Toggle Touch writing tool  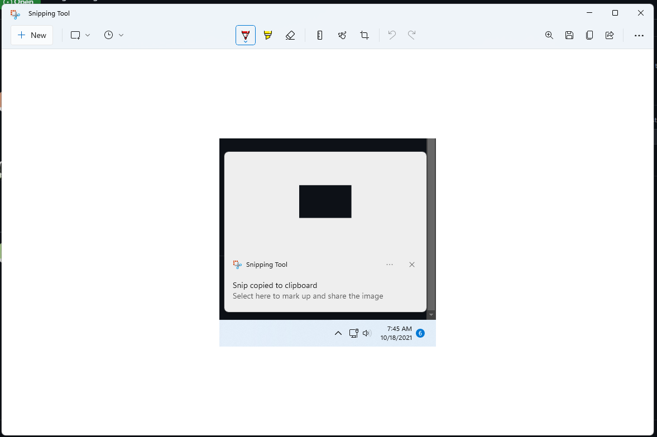[342, 35]
